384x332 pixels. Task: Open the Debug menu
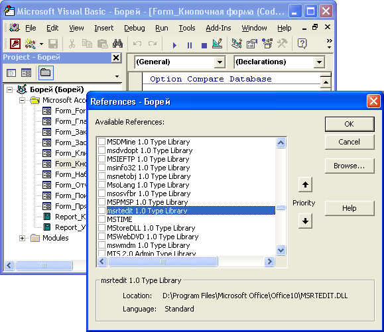(135, 28)
